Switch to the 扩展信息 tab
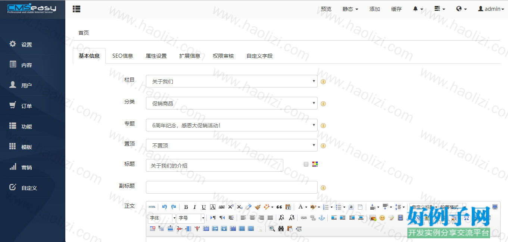This screenshot has width=508, height=242. click(x=190, y=56)
